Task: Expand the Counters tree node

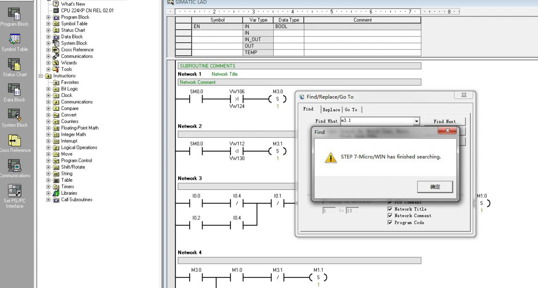Action: coord(48,121)
